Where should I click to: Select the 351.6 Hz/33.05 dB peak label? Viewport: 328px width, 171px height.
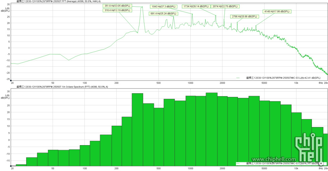(117, 6)
